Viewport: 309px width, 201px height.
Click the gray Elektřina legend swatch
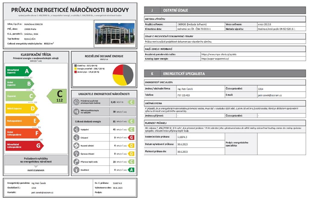(75, 65)
